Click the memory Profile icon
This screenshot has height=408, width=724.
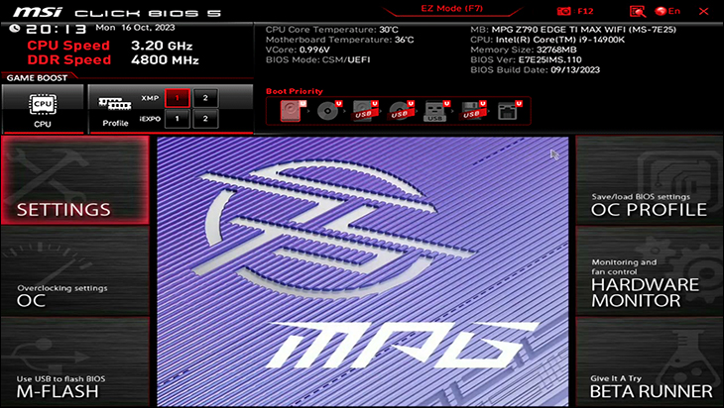tap(115, 104)
